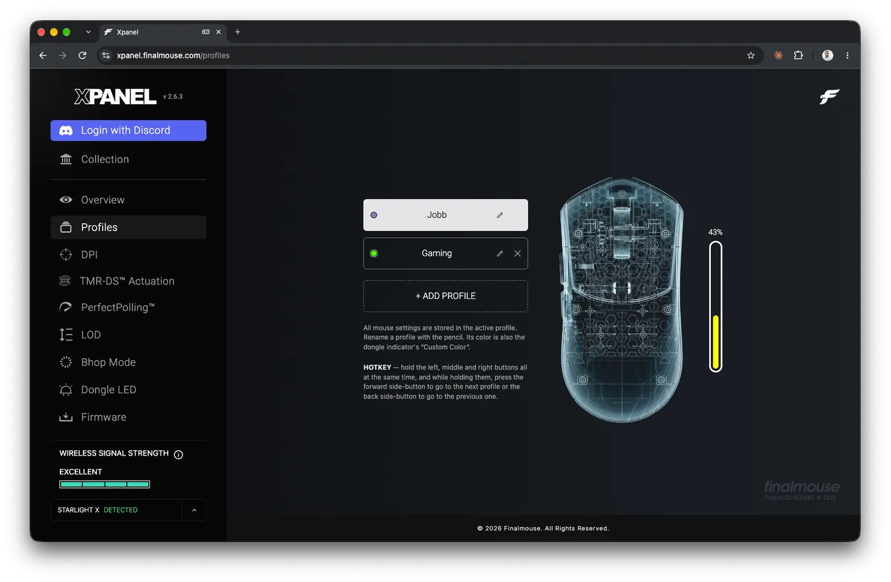Open the LOD settings page
891x582 pixels.
[x=129, y=335]
